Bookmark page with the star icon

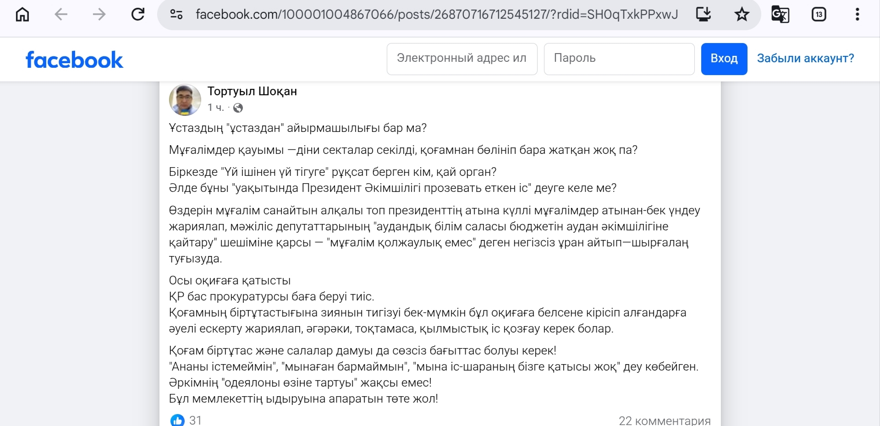pos(742,15)
